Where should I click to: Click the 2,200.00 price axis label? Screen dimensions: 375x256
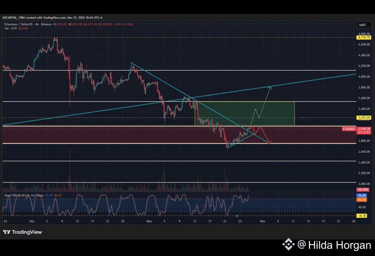coord(364,173)
